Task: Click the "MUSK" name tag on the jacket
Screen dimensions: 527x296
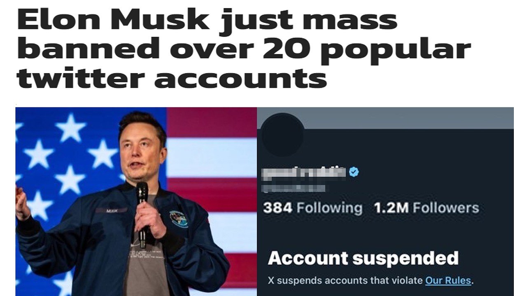Action: (x=111, y=210)
